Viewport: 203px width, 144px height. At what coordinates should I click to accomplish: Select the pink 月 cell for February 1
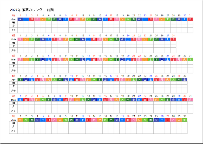20,39
